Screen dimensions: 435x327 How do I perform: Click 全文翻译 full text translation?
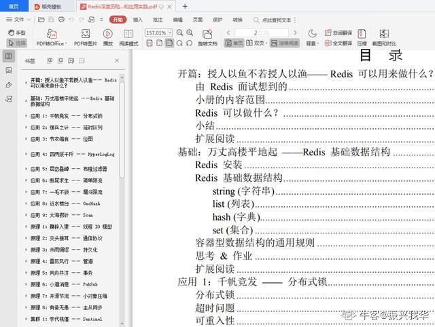[338, 43]
